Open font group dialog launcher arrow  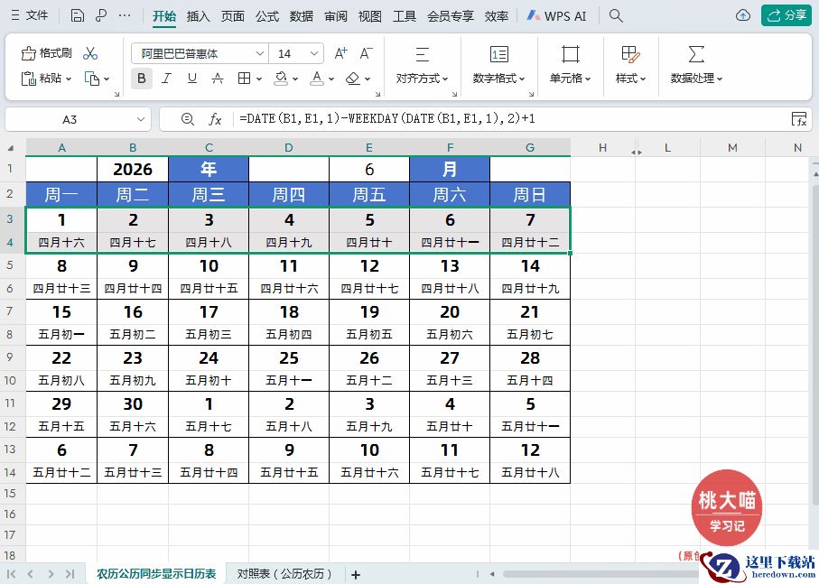click(377, 94)
